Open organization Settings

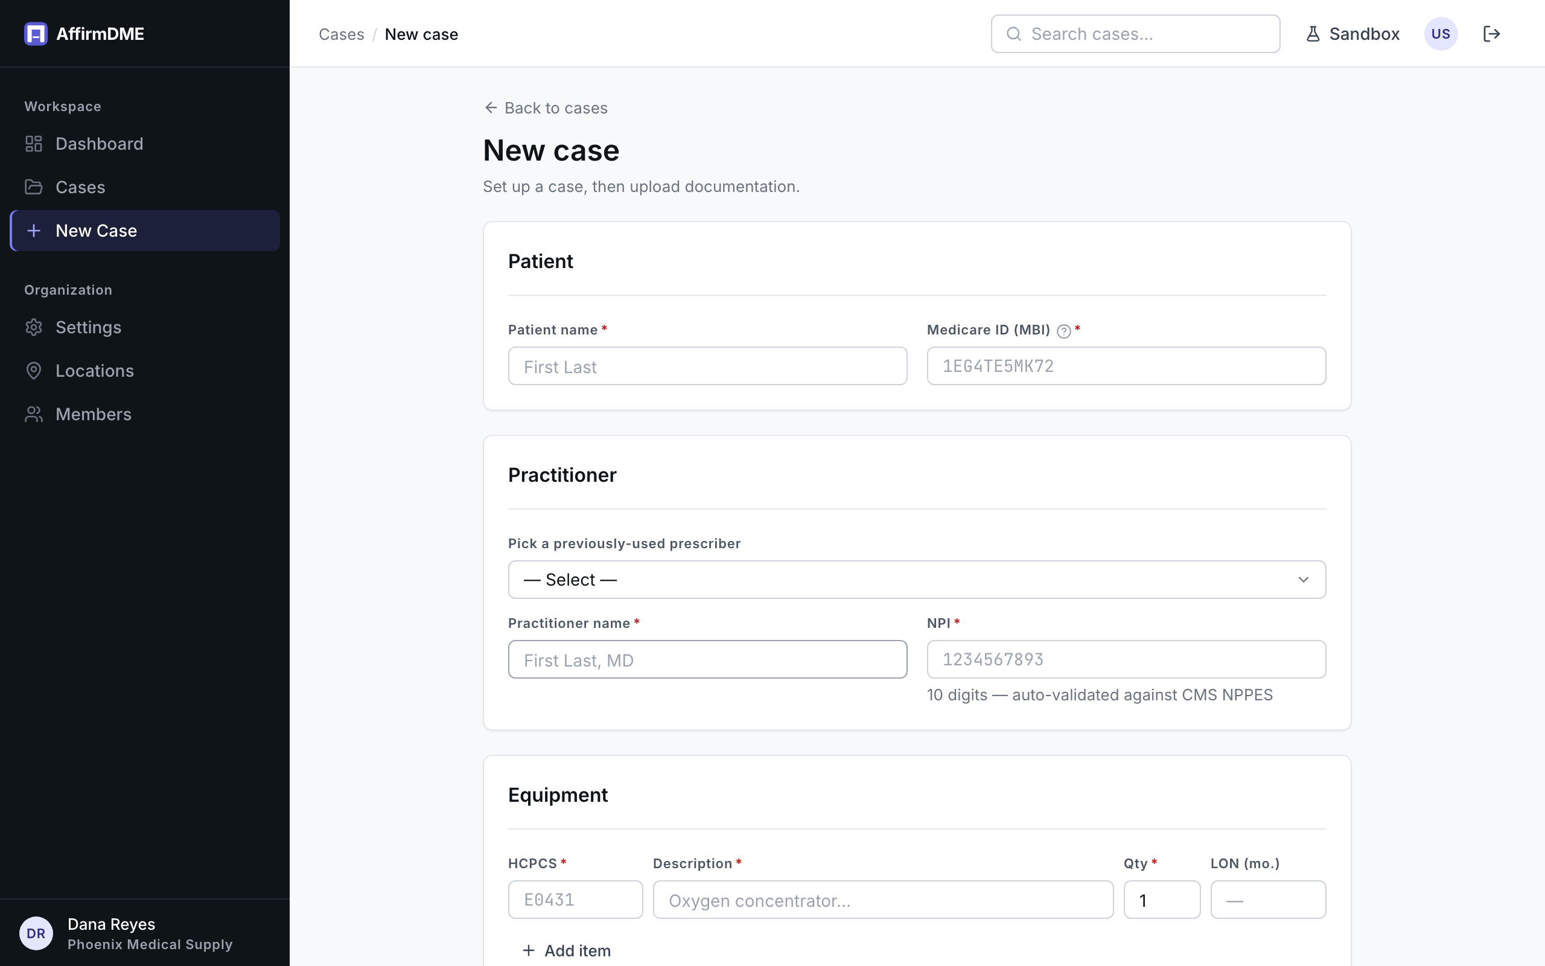145,327
